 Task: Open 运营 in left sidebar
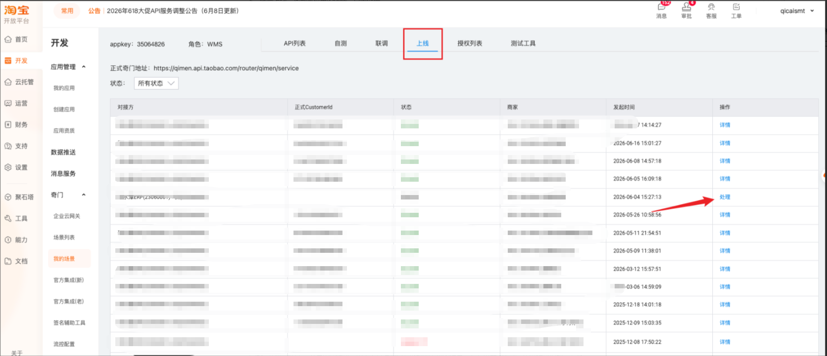16,103
